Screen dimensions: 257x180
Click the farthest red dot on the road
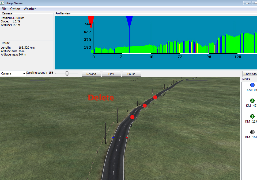click(155, 97)
